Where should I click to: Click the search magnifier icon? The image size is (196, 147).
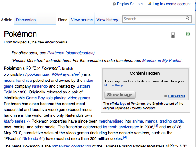pyautogui.click(x=187, y=18)
